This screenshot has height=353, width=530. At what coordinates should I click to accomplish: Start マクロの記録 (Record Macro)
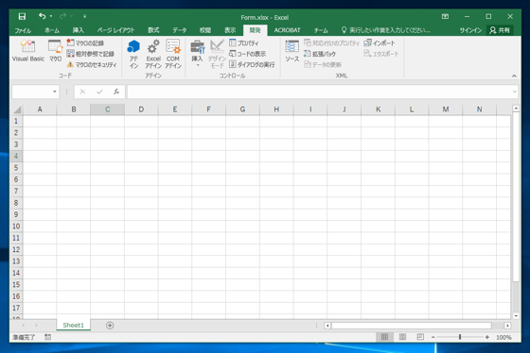pyautogui.click(x=85, y=43)
